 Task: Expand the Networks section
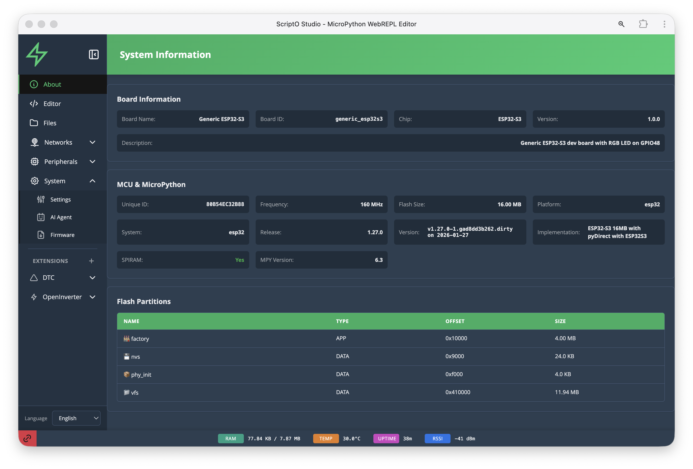tap(92, 142)
